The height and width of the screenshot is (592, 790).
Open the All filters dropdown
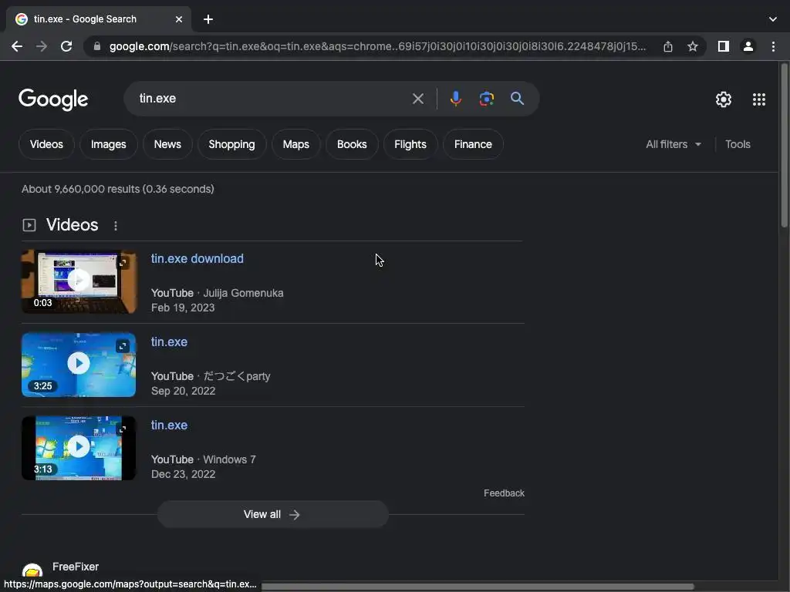point(674,144)
